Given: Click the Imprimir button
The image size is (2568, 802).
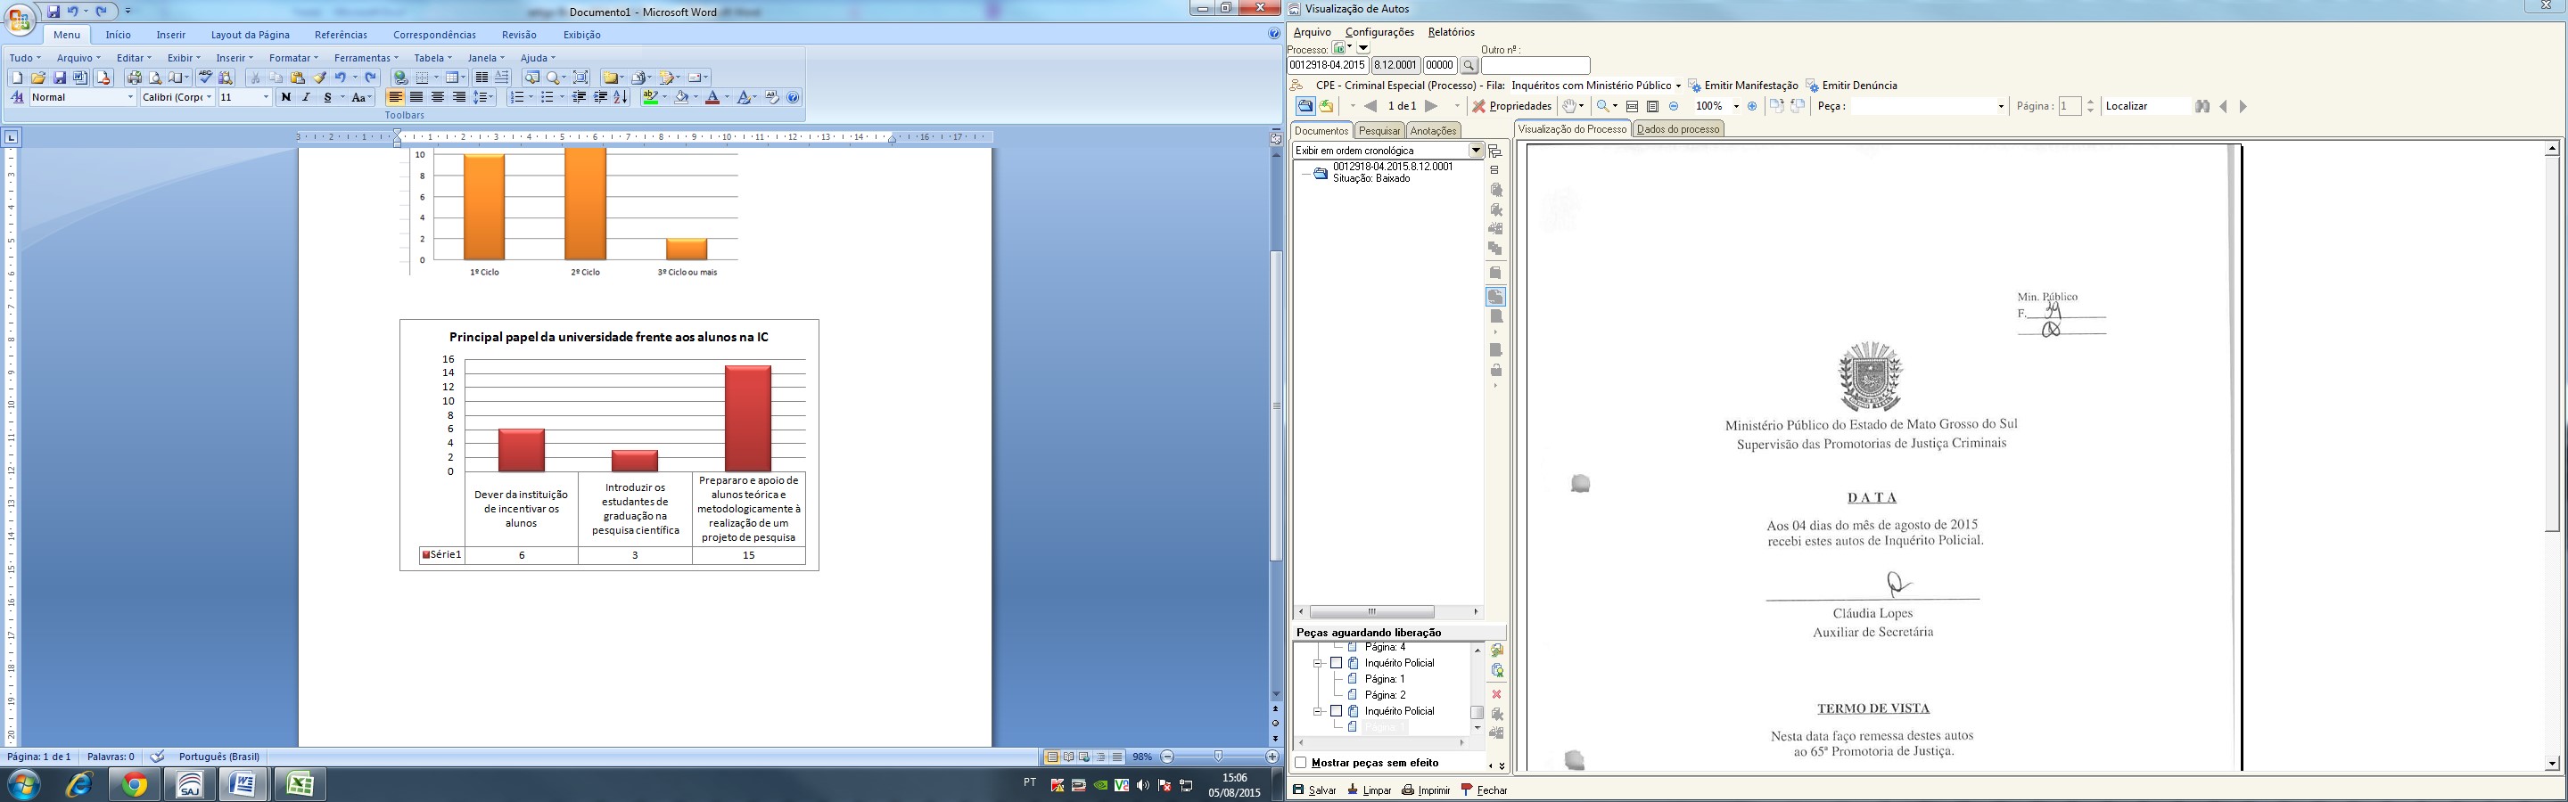Looking at the screenshot, I should (1426, 790).
